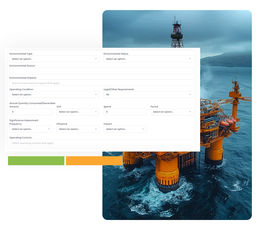The image size is (263, 236).
Task: Click the Environmental Source input field
Action: tap(101, 71)
